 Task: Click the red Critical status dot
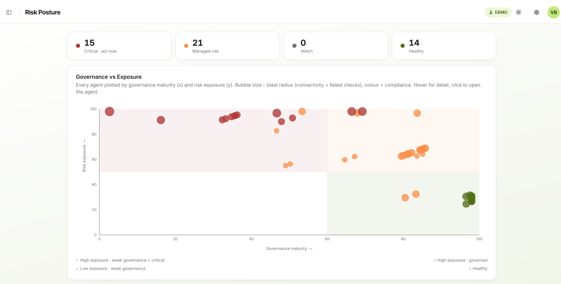78,46
